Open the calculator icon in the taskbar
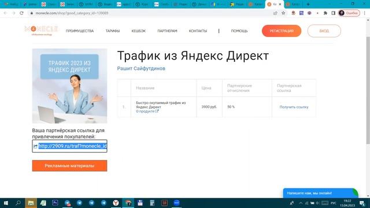The width and height of the screenshot is (370, 208). coord(152,203)
